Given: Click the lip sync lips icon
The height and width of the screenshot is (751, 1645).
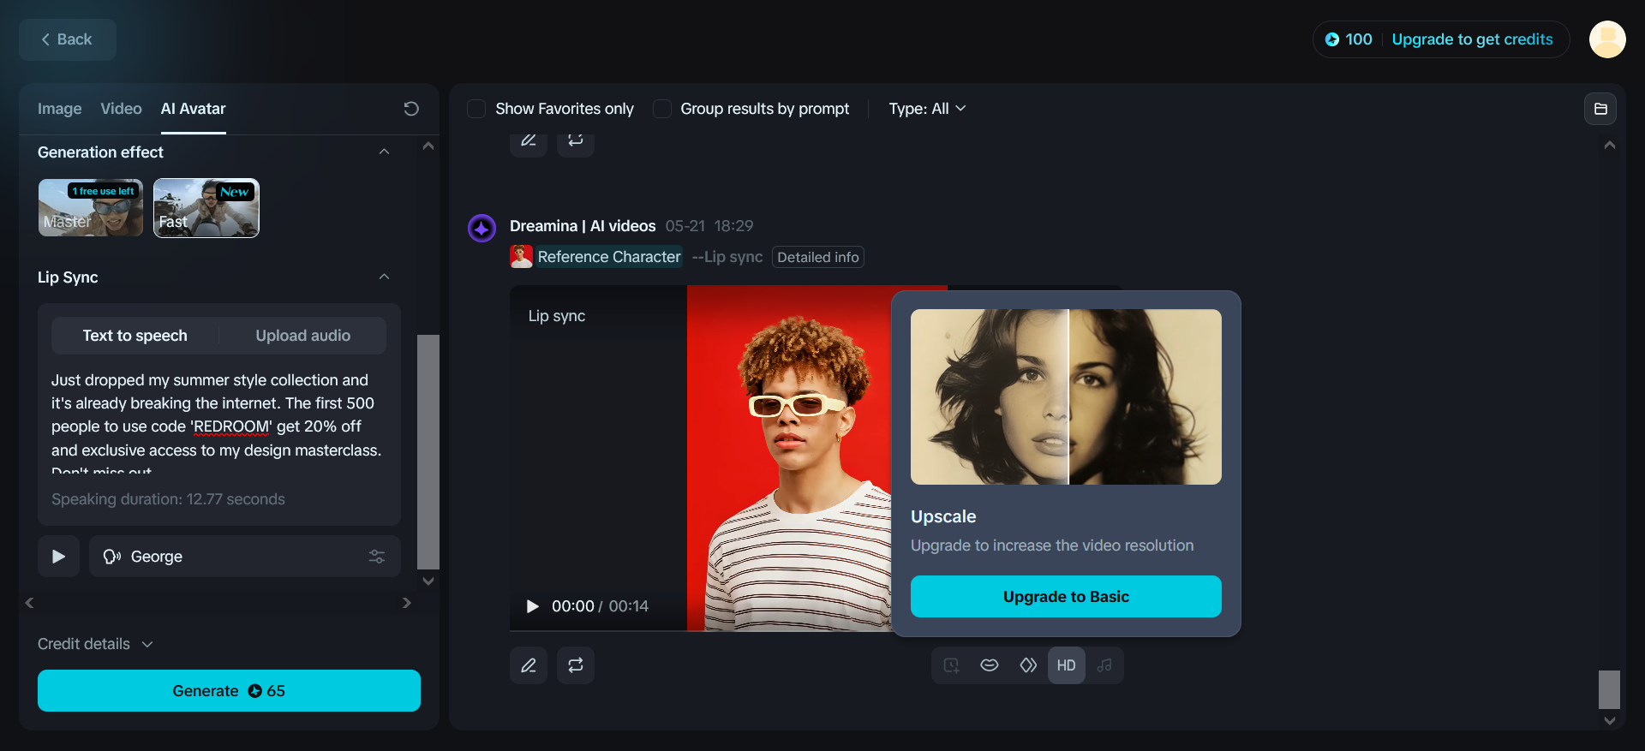Looking at the screenshot, I should (x=990, y=665).
